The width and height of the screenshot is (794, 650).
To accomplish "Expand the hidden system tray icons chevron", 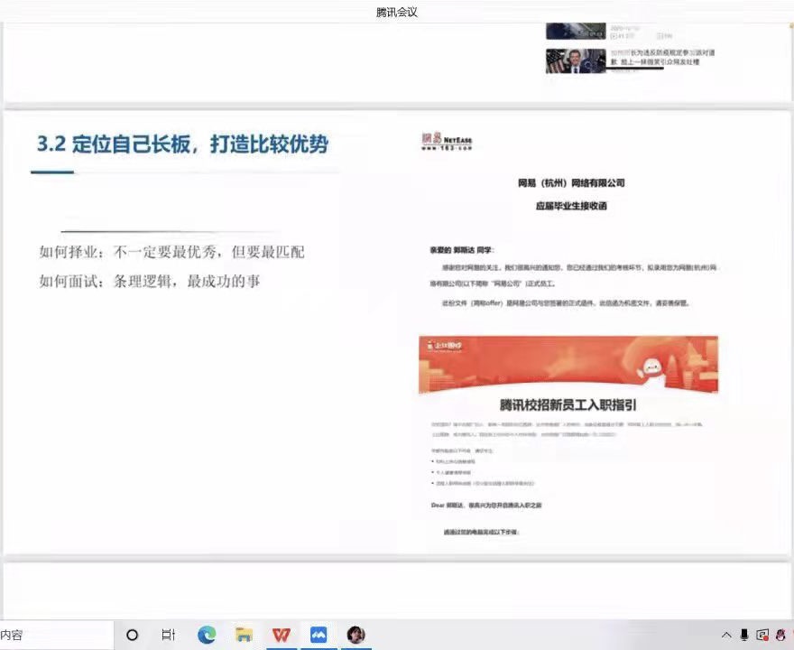I will (726, 635).
